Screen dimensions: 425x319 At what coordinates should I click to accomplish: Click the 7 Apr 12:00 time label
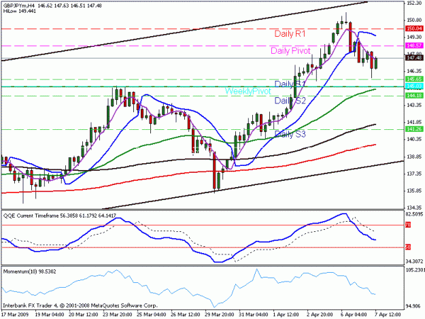[388, 315]
